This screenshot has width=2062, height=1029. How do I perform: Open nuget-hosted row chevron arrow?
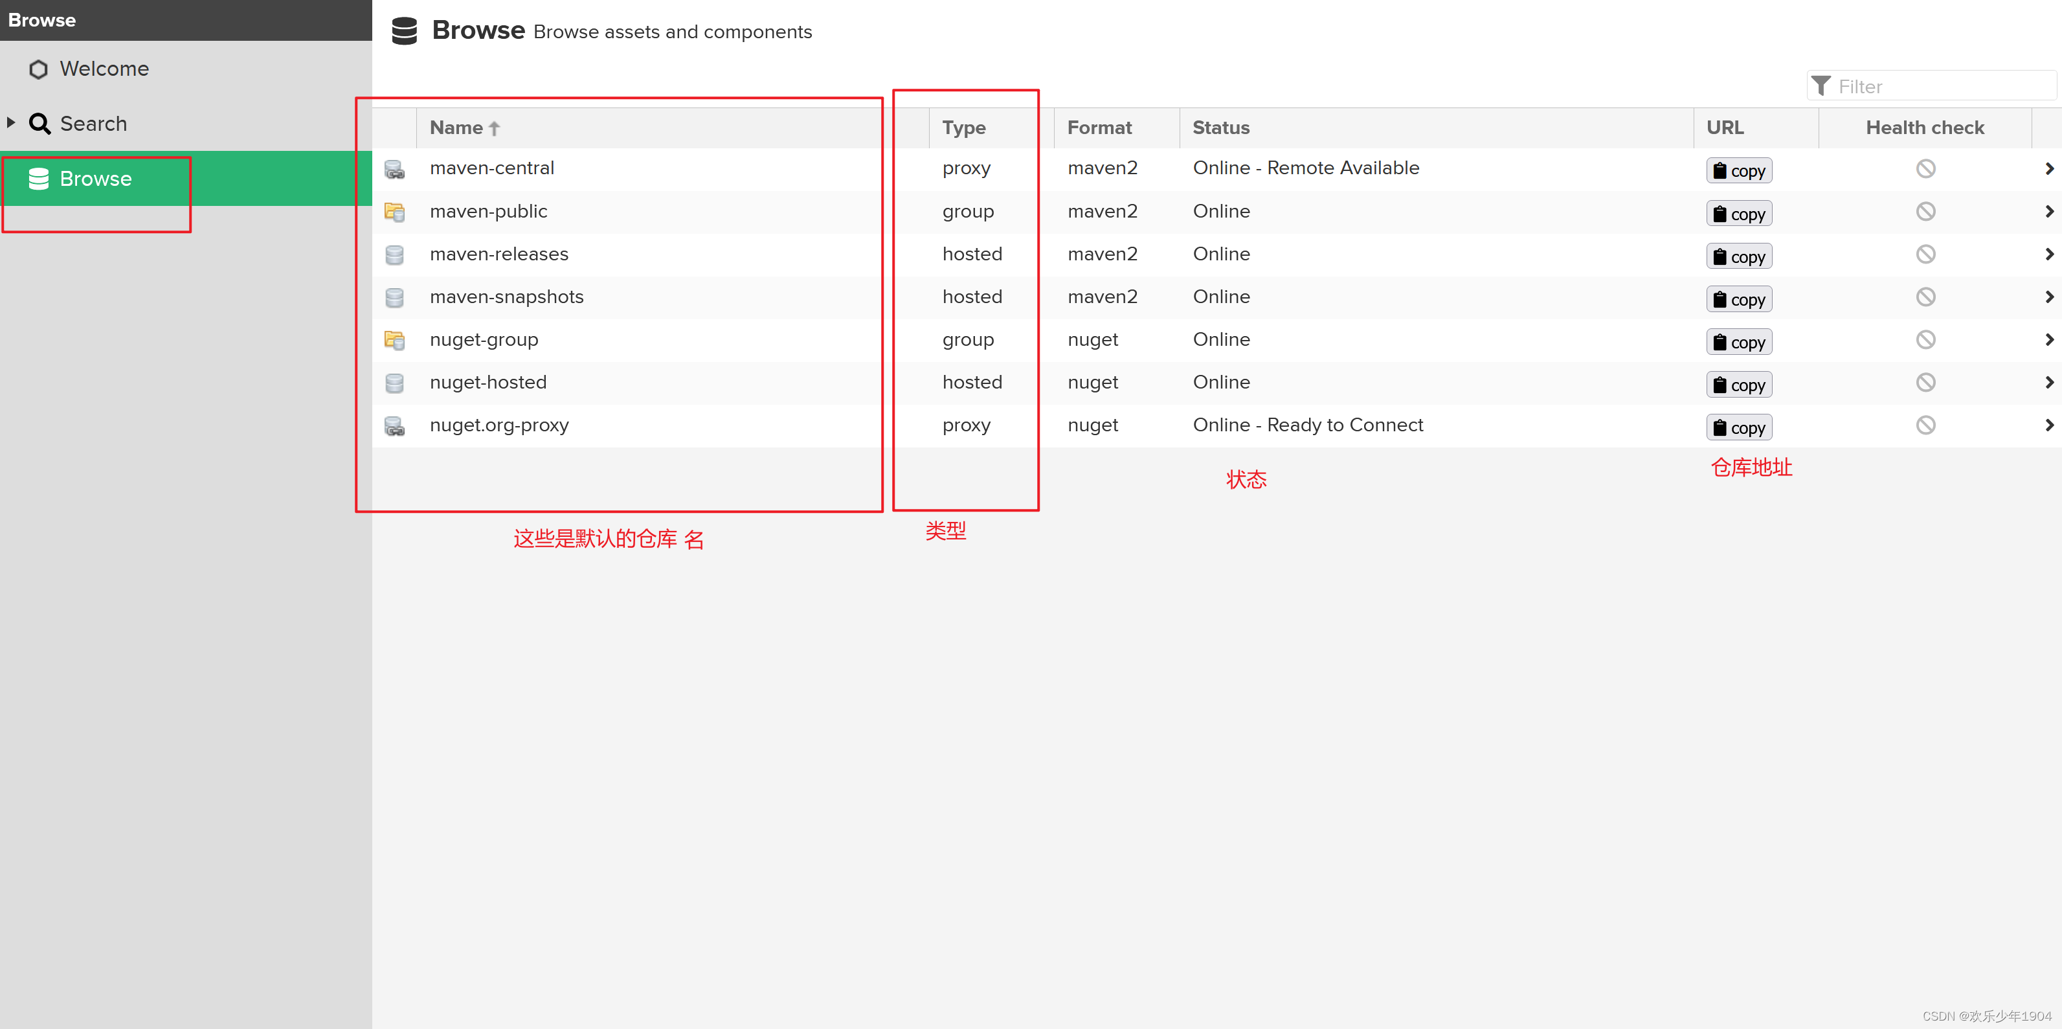[2048, 383]
